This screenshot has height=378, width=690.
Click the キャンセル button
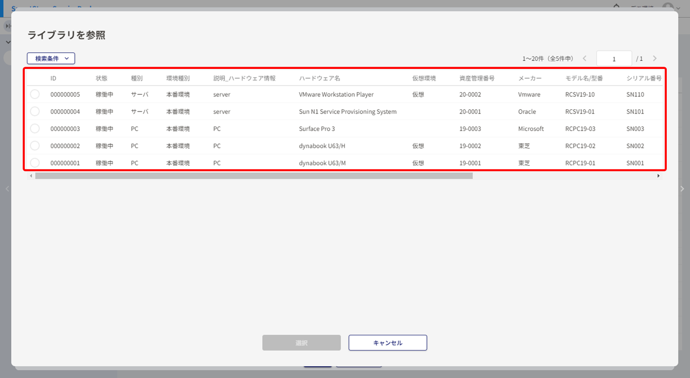click(x=388, y=343)
